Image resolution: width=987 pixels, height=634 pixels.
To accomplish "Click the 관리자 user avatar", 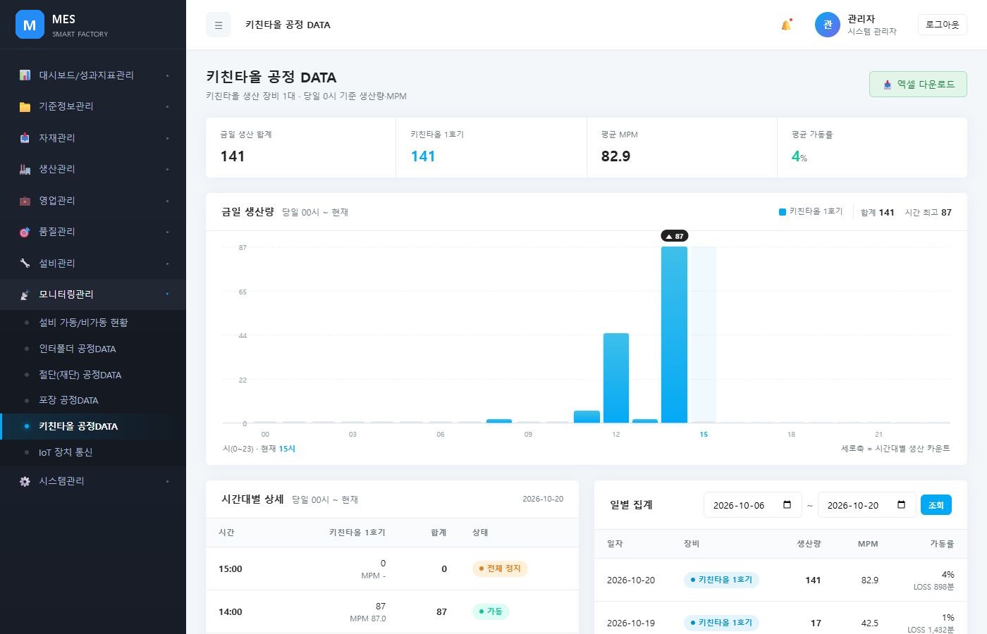I will point(828,25).
